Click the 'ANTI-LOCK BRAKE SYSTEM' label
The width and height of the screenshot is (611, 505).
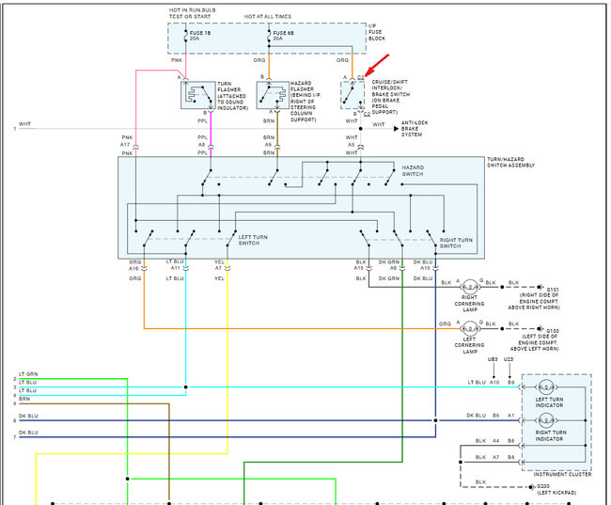(x=415, y=129)
